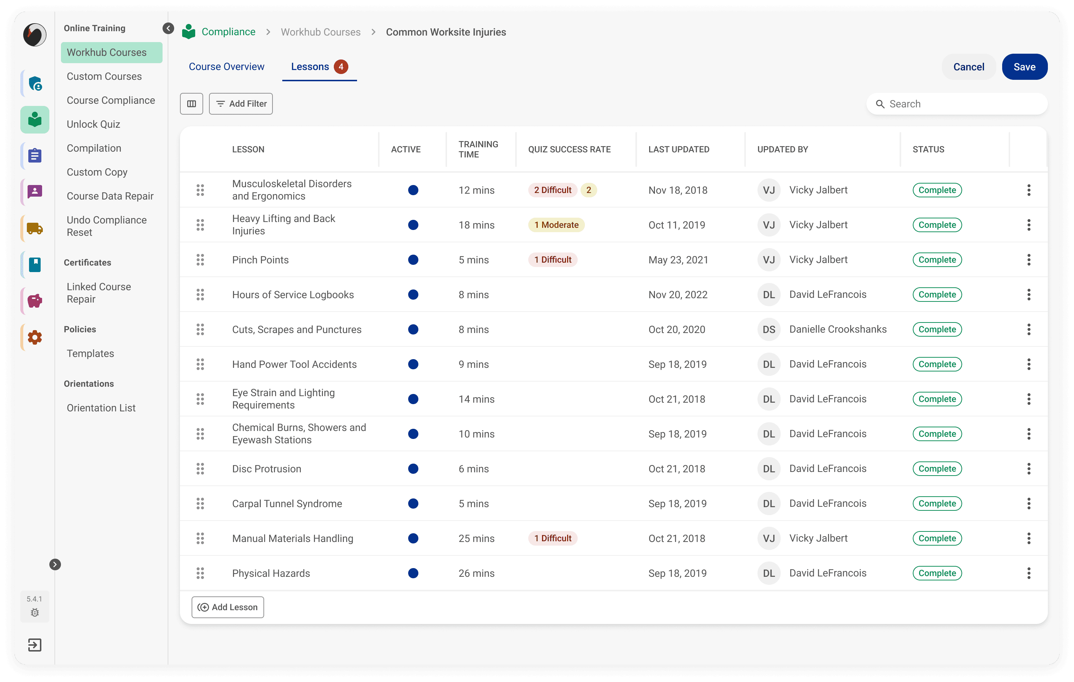Toggle Active dot for Disc Protrusion

click(413, 468)
